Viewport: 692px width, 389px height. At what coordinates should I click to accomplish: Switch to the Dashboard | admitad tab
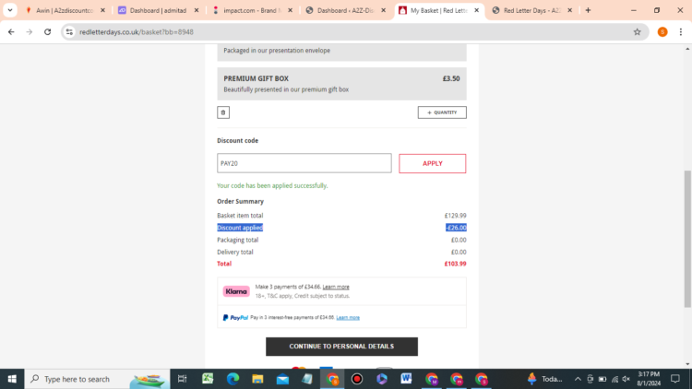(158, 10)
